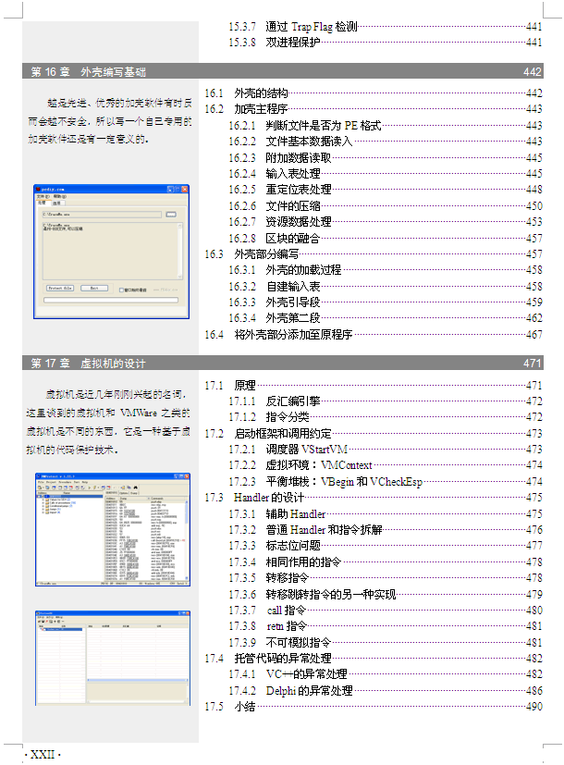Open entry 16.1 外壳的结构
The width and height of the screenshot is (564, 765).
(x=374, y=93)
